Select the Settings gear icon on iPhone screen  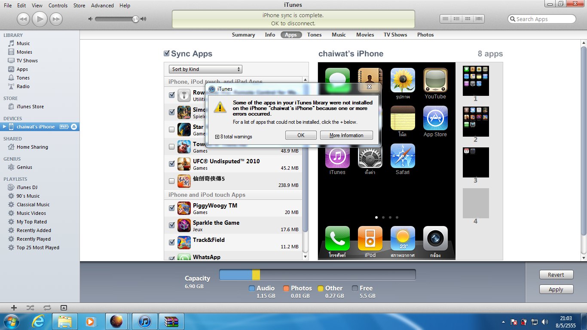370,156
